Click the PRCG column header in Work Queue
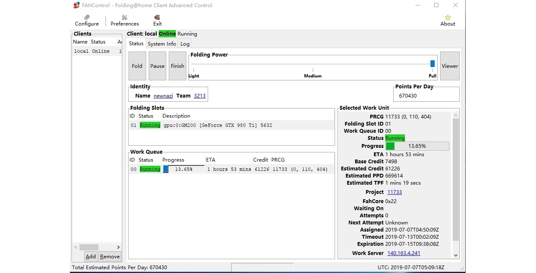 pyautogui.click(x=302, y=160)
